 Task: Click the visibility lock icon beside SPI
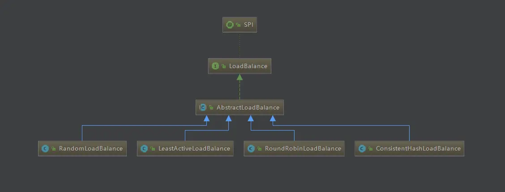coord(238,25)
